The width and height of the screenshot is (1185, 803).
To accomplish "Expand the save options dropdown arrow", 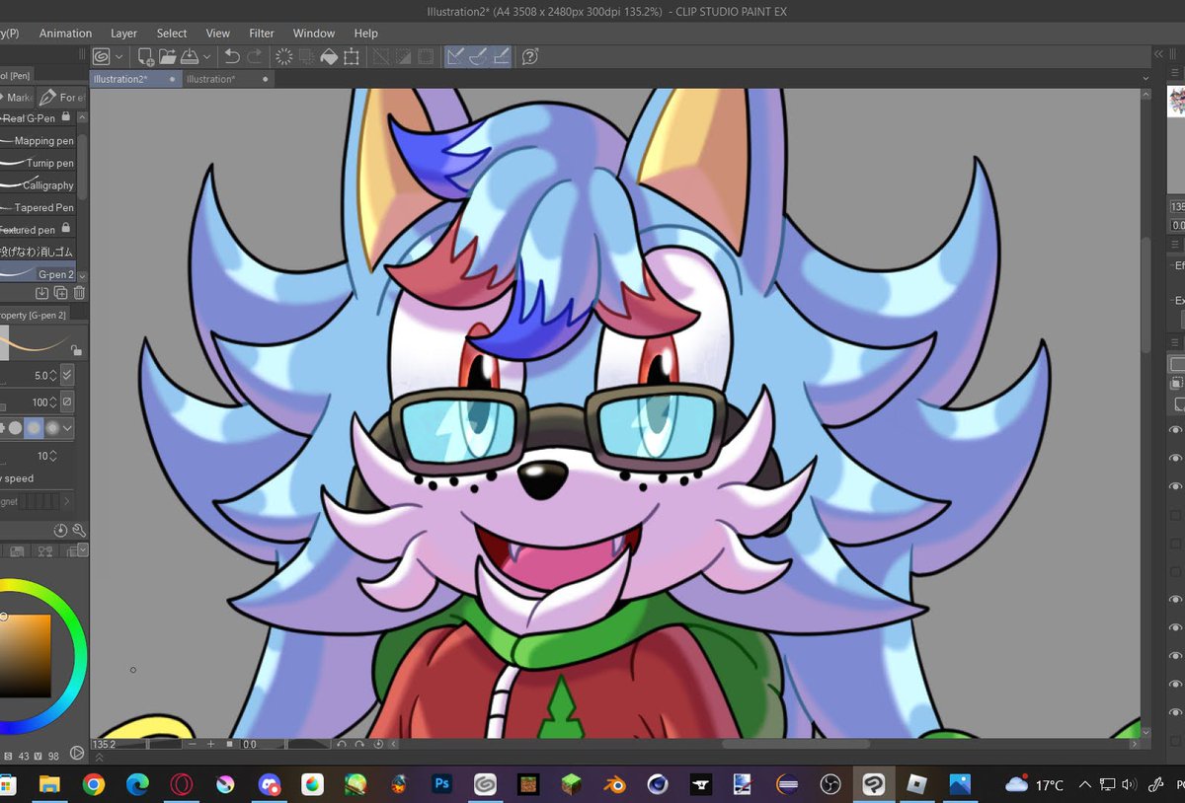I will click(205, 57).
